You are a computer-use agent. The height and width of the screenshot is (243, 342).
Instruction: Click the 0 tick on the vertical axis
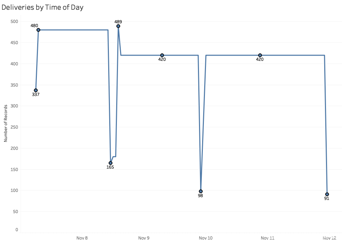coord(16,230)
